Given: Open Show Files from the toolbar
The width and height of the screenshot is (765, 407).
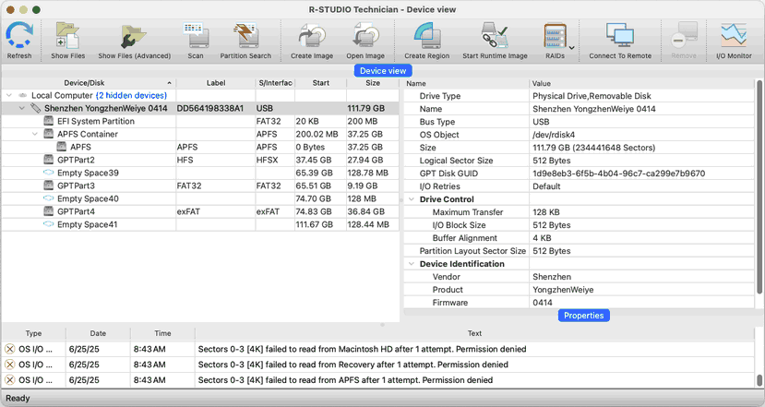Looking at the screenshot, I should (x=67, y=35).
